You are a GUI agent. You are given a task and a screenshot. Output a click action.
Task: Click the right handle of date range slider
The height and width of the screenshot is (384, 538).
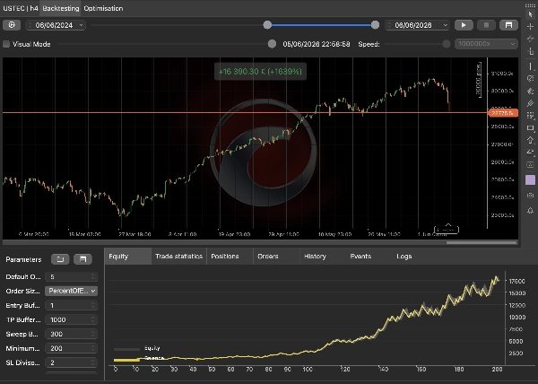(x=375, y=25)
